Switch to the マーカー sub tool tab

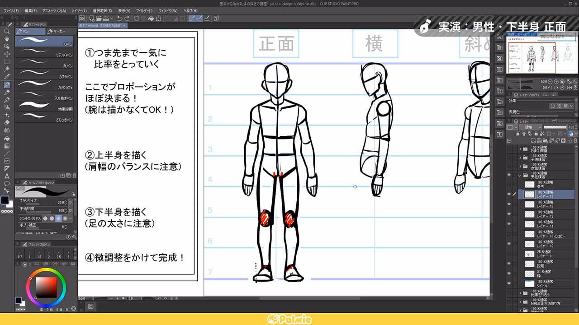[x=59, y=31]
